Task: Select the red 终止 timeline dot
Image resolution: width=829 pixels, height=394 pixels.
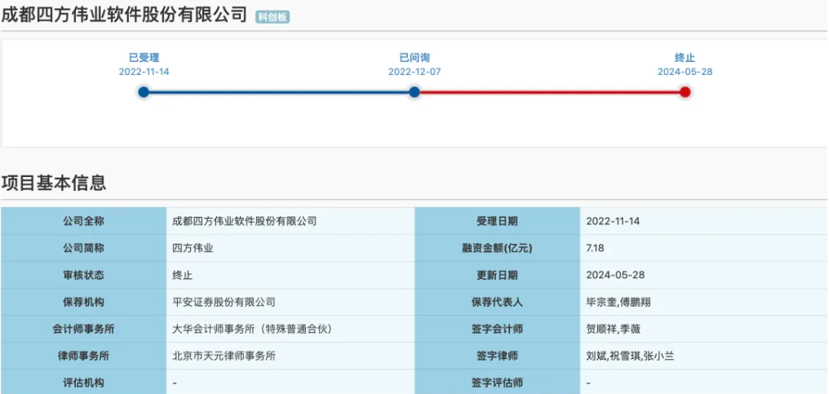Action: point(685,92)
